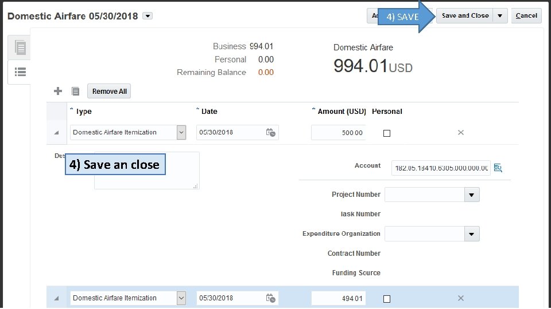This screenshot has width=551, height=309.
Task: Switch to the itemization list sidebar tab
Action: 21,72
